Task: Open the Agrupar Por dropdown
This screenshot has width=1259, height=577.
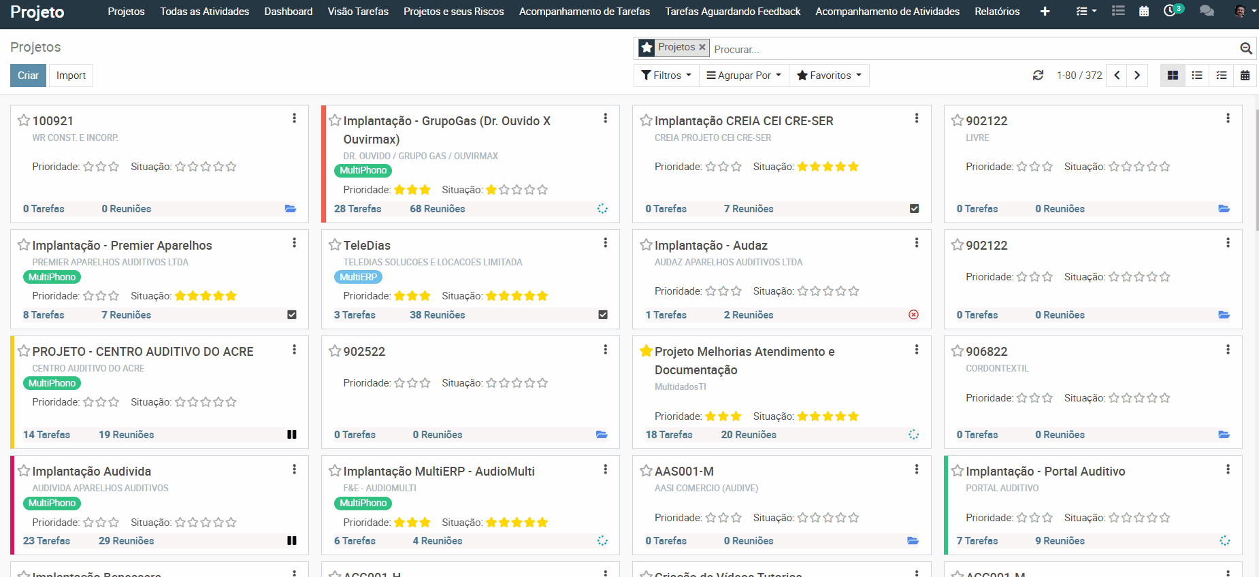Action: [x=744, y=76]
